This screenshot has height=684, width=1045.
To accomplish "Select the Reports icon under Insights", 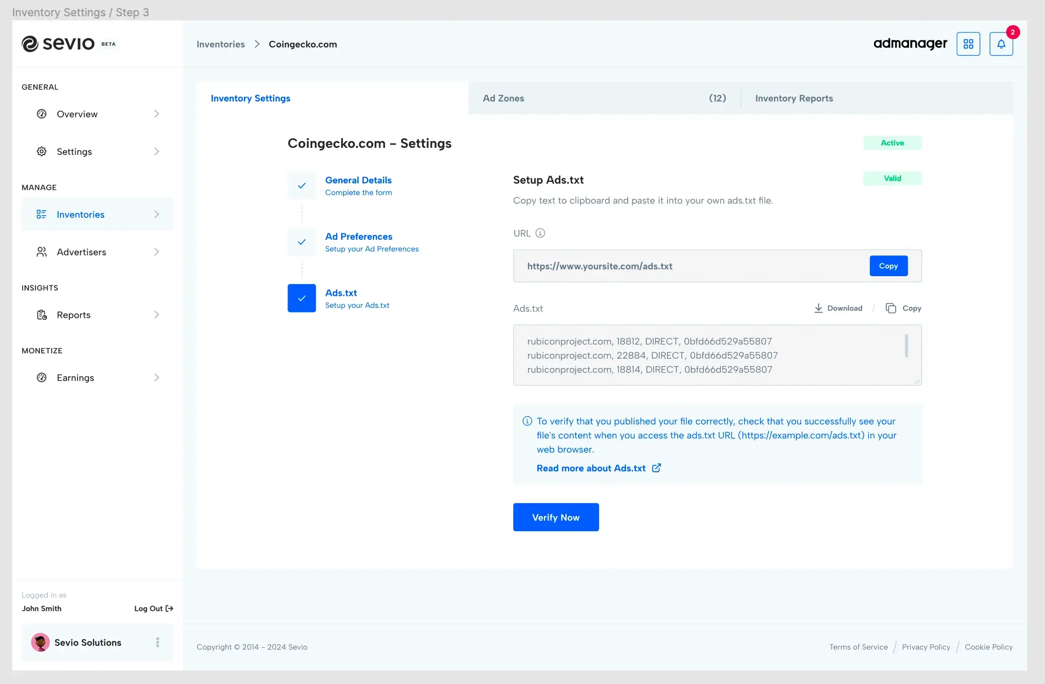I will tap(42, 314).
